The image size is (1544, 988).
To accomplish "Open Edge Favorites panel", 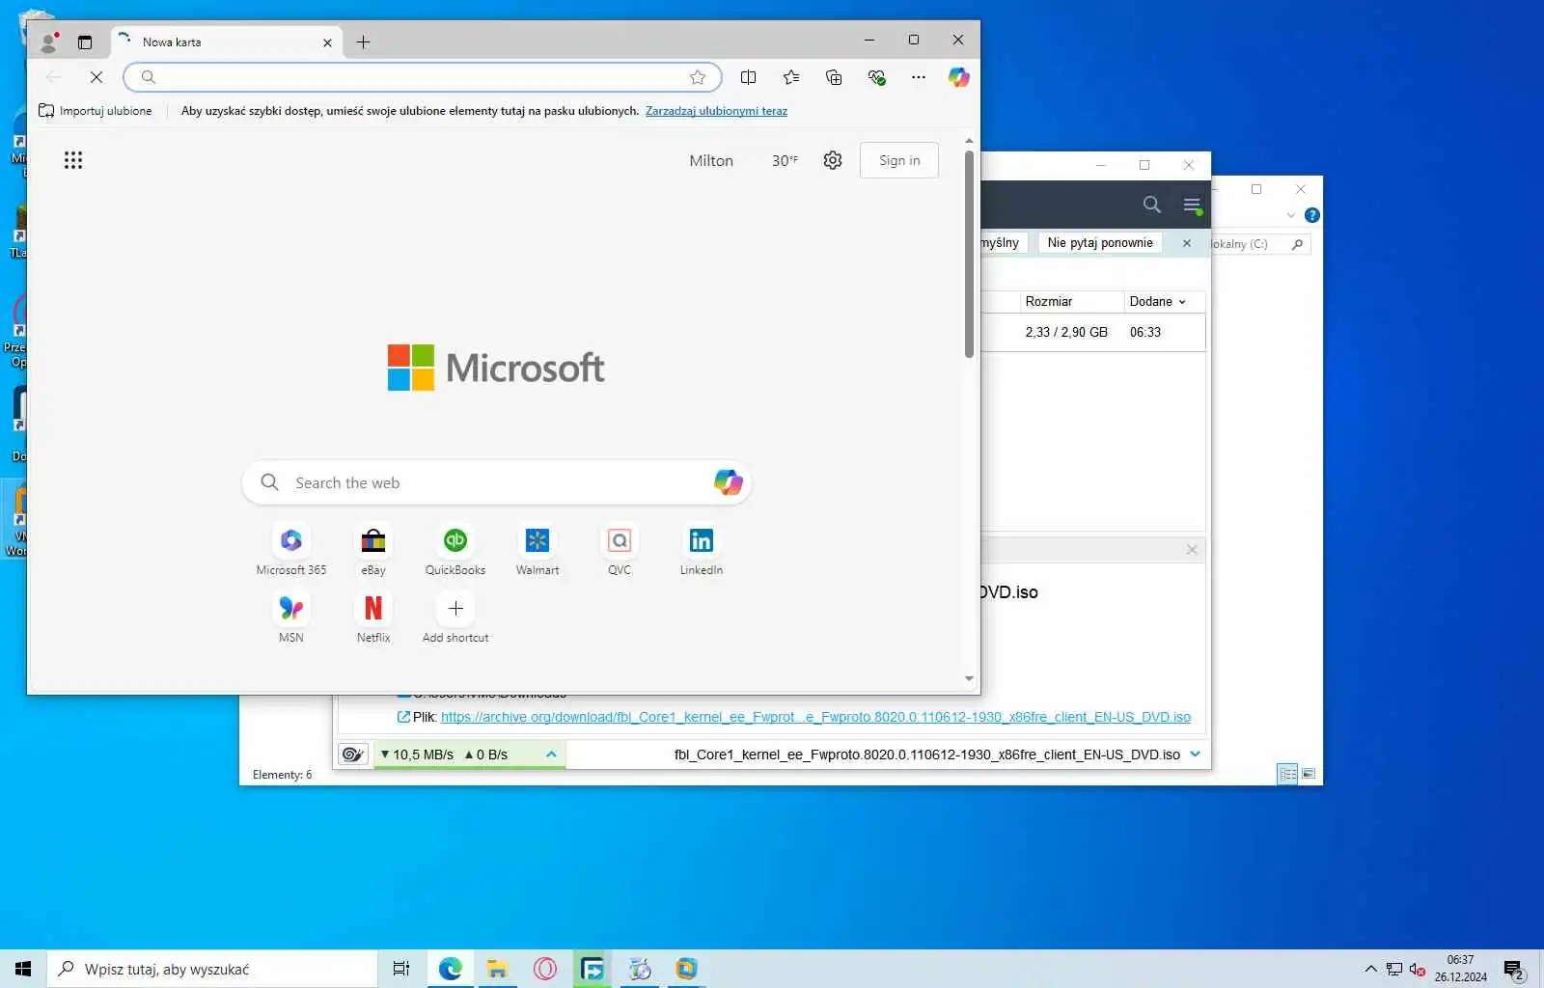I will coord(791,77).
